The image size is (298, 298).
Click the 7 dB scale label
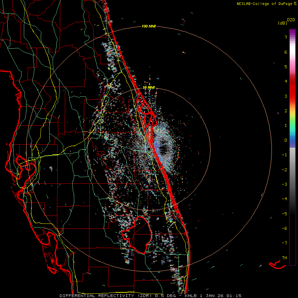click(286, 37)
